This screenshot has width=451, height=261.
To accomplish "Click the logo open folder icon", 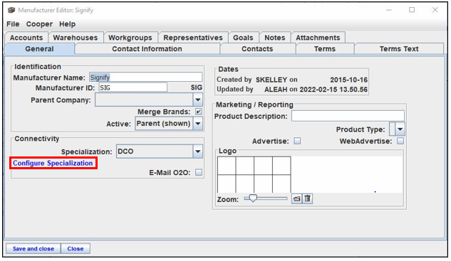I will coord(296,198).
